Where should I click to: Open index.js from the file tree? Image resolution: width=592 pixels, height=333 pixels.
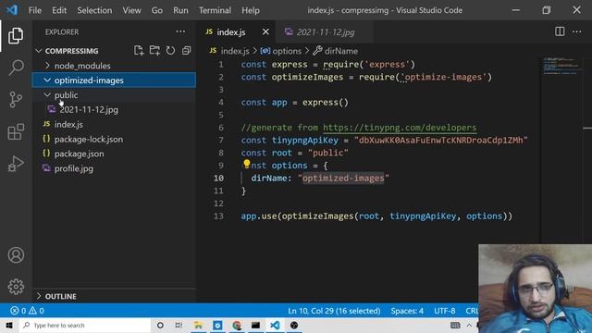point(114,124)
